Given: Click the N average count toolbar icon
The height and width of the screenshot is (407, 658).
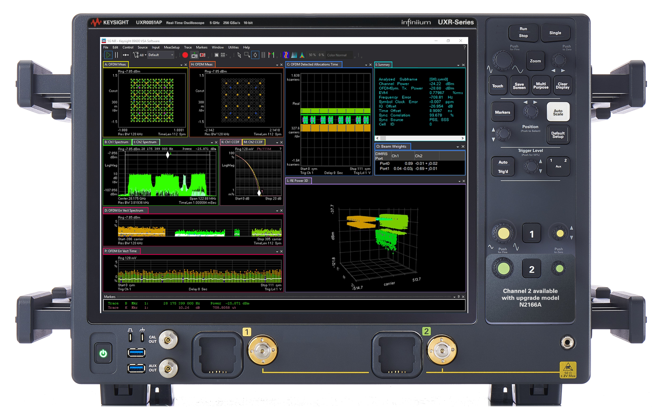Looking at the screenshot, I should [x=216, y=55].
